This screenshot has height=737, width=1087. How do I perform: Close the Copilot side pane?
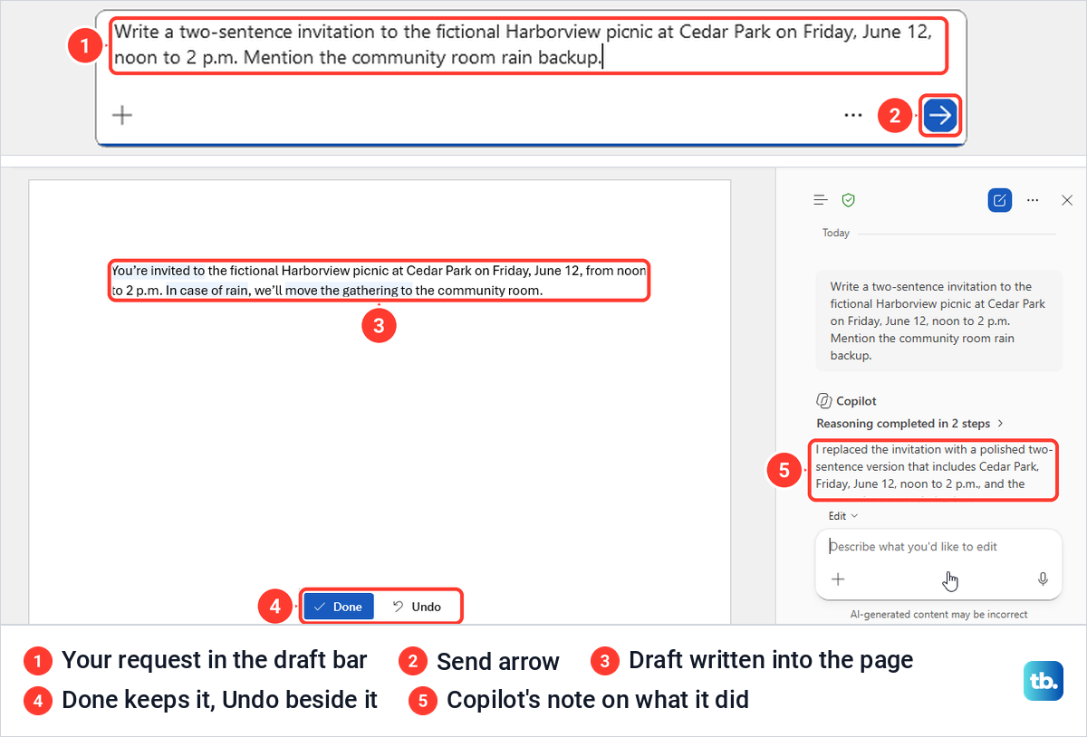pos(1066,200)
